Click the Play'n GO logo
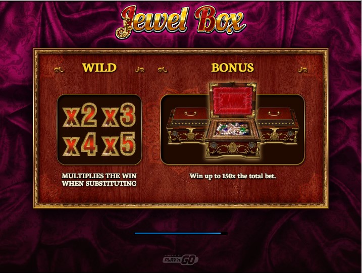This screenshot has width=362, height=273. [x=181, y=260]
